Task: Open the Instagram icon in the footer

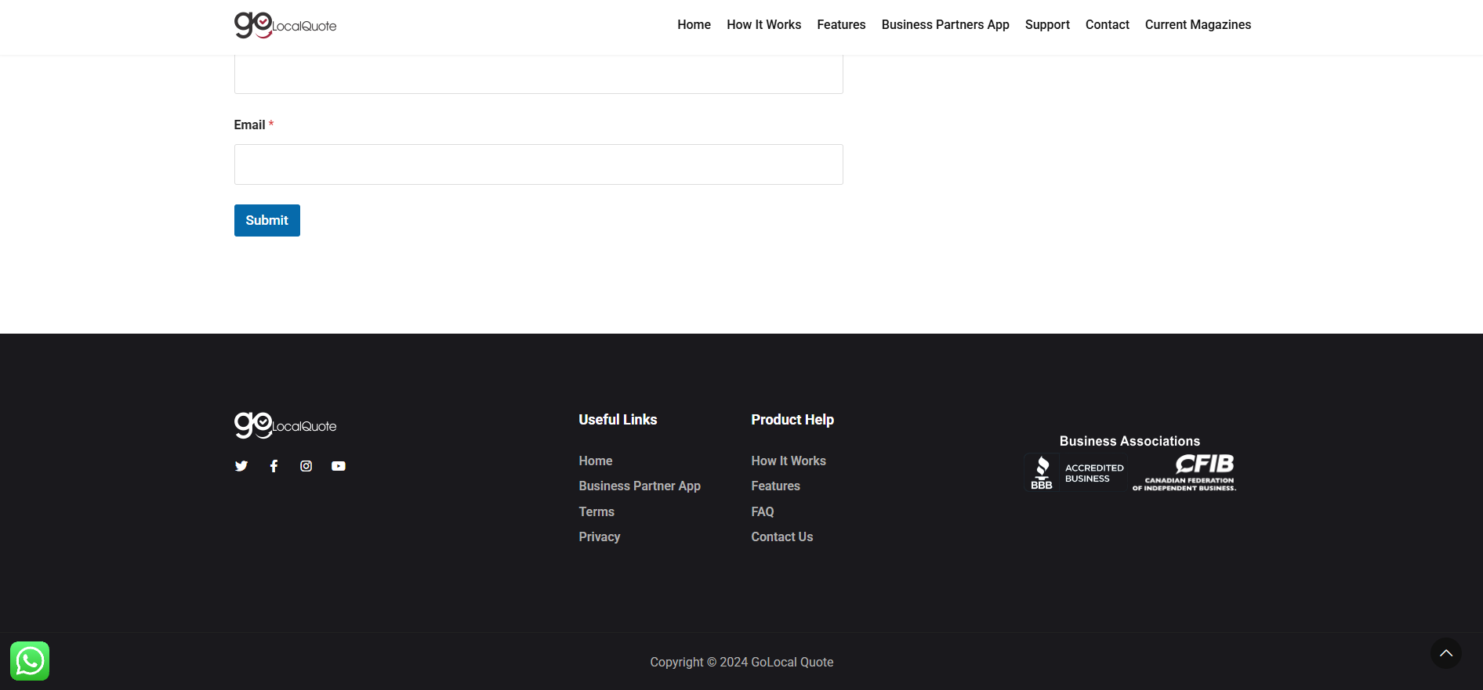Action: click(x=306, y=466)
